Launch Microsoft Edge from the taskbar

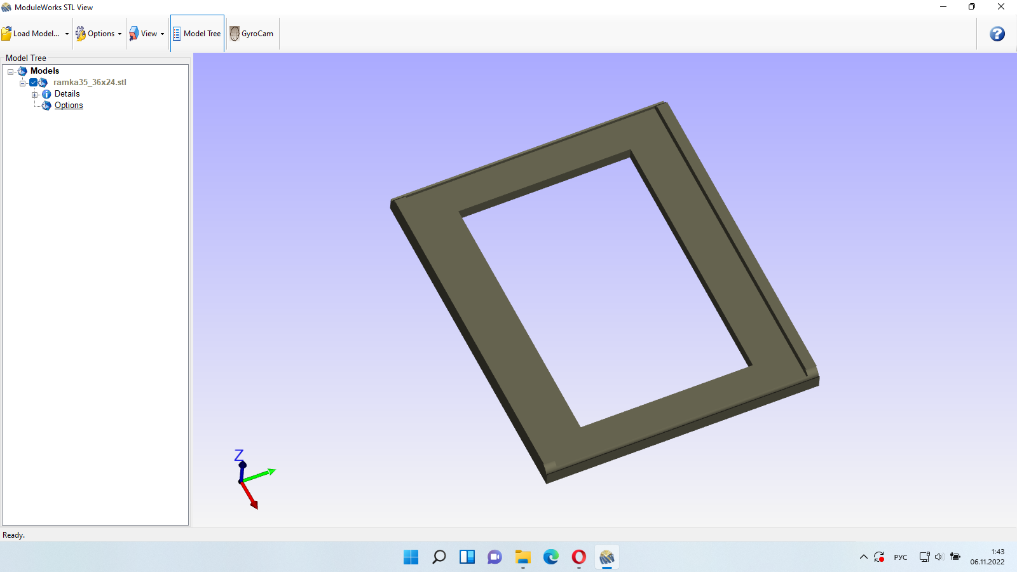point(551,557)
